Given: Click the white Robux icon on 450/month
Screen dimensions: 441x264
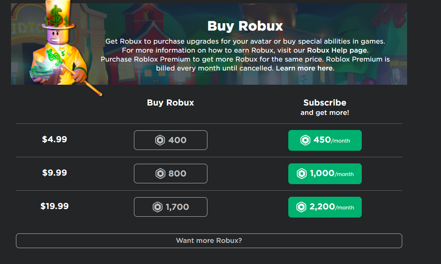Looking at the screenshot, I should pyautogui.click(x=305, y=140).
